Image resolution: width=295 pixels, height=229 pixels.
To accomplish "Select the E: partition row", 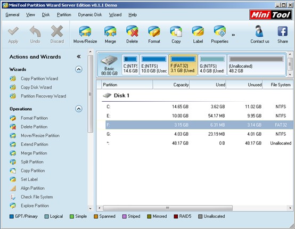I will [199, 116].
